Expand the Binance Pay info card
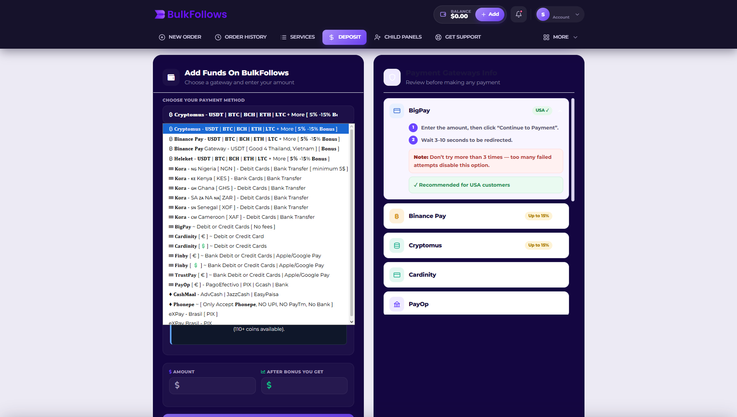This screenshot has height=417, width=737. click(476, 216)
